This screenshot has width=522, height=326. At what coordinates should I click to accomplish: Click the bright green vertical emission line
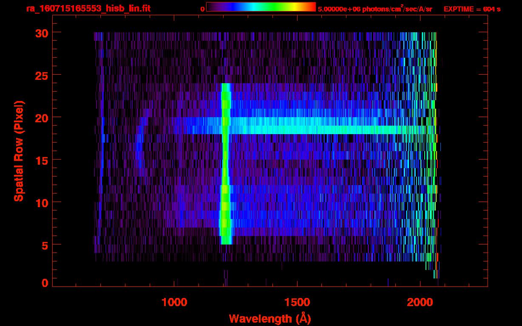[225, 170]
